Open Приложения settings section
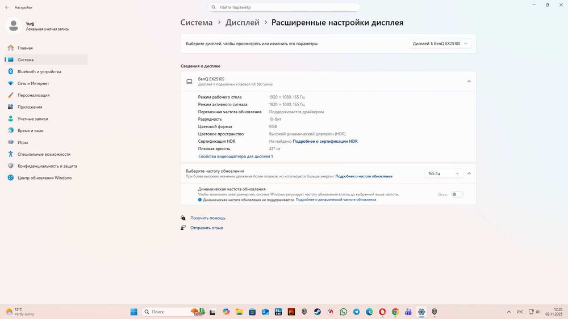This screenshot has width=568, height=319. point(45,107)
